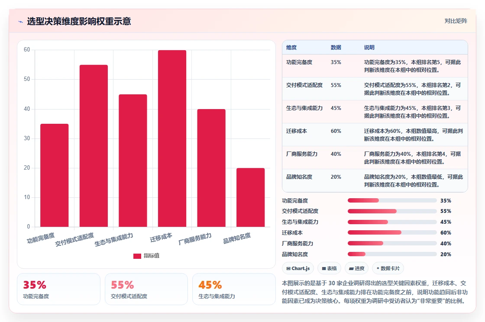Click the 生态与集成能力 bar in chart
Viewport: 485px width, 322px height.
[133, 161]
